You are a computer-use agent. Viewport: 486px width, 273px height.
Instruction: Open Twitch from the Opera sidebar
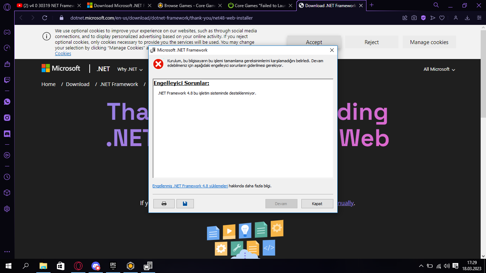7,80
